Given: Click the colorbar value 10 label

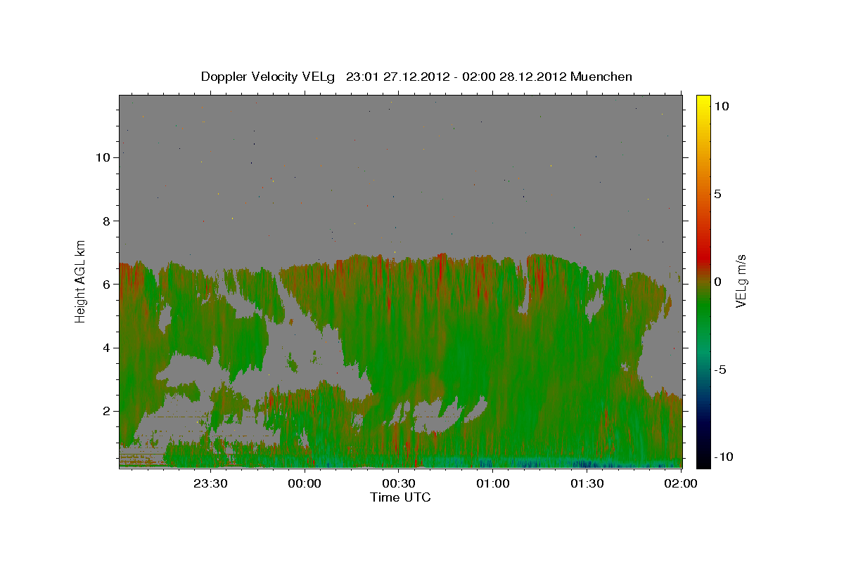Looking at the screenshot, I should tap(721, 105).
